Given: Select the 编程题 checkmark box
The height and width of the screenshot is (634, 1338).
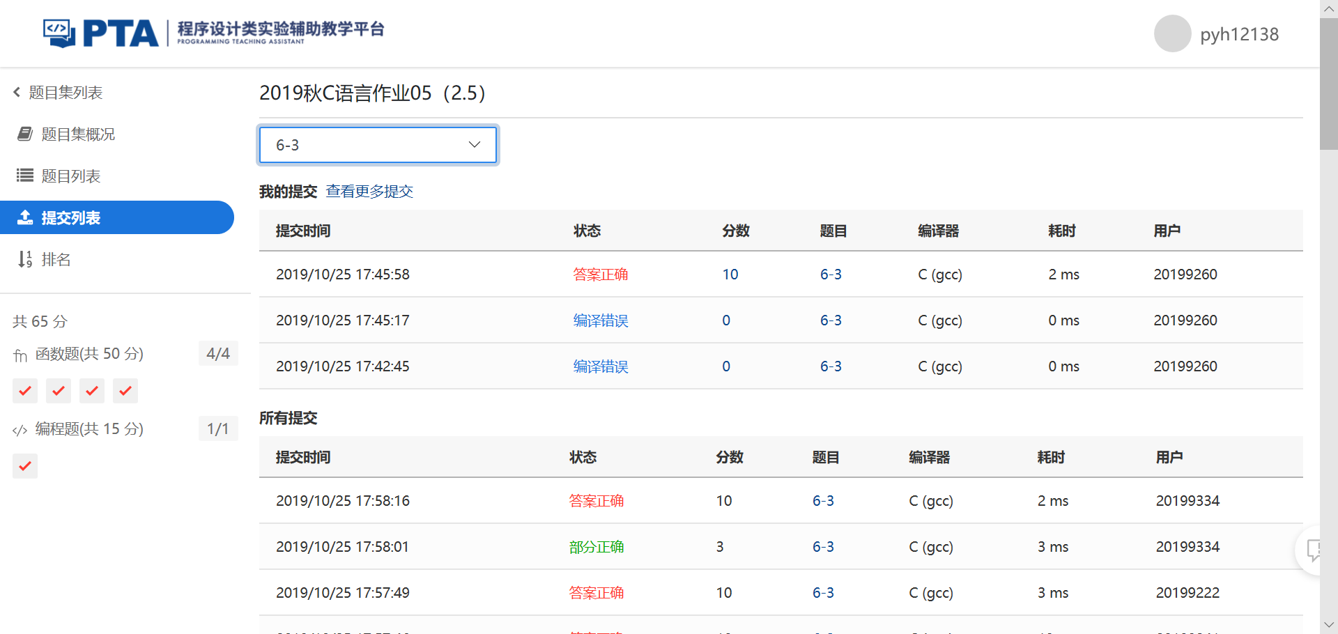Looking at the screenshot, I should 25,466.
